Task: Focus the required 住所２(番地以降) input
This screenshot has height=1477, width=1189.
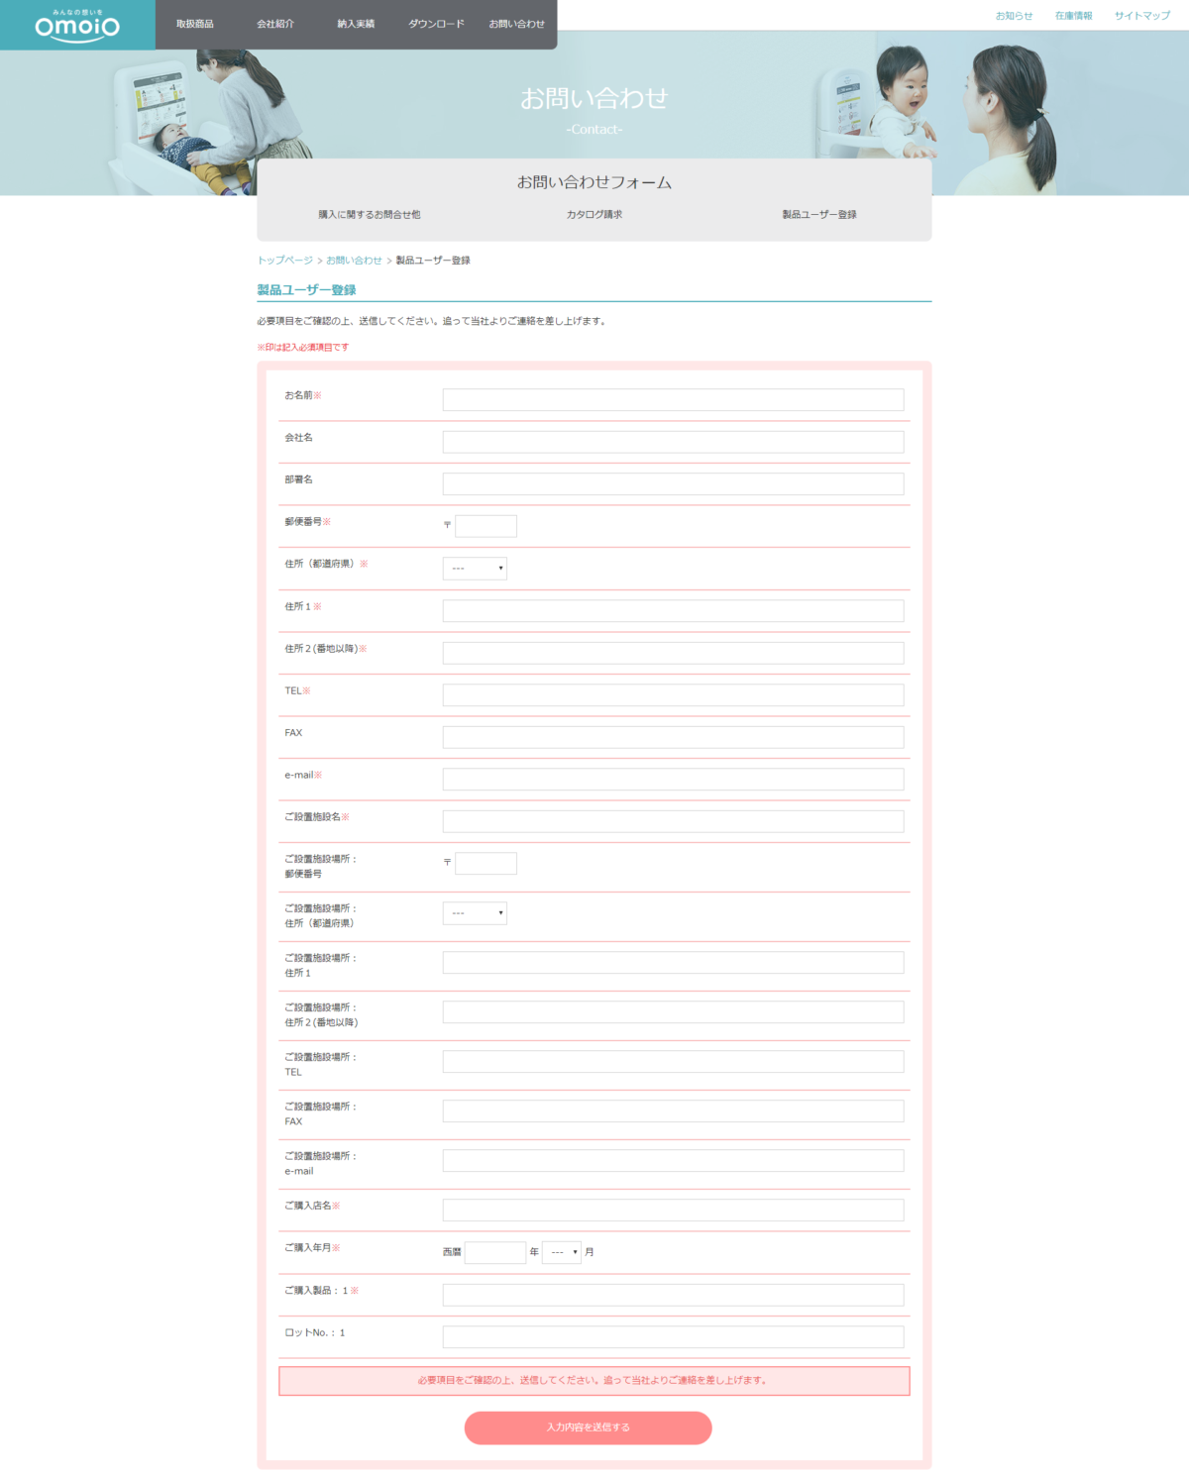Action: (673, 653)
